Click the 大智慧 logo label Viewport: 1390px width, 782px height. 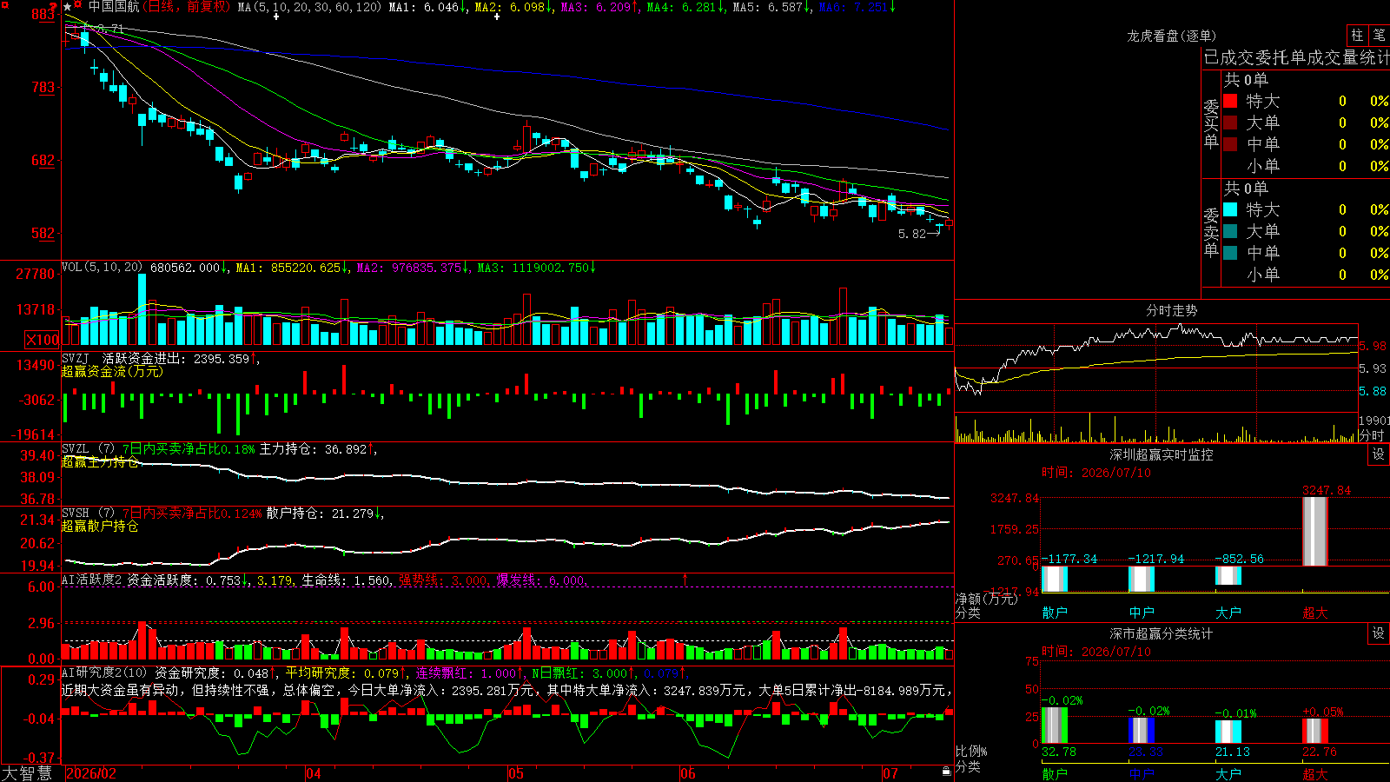(27, 773)
